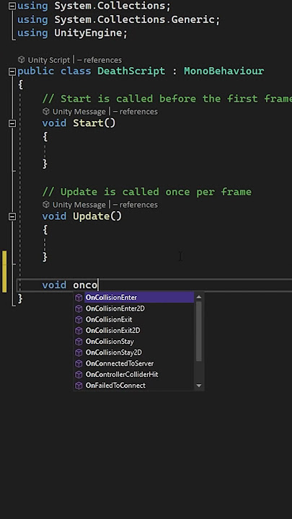Collapse the Start method body
Image resolution: width=292 pixels, height=519 pixels.
pyautogui.click(x=12, y=123)
